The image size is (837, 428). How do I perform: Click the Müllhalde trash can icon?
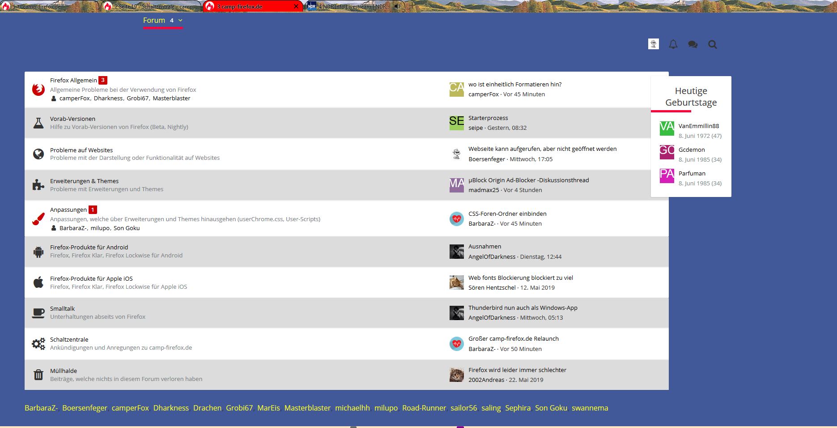38,375
